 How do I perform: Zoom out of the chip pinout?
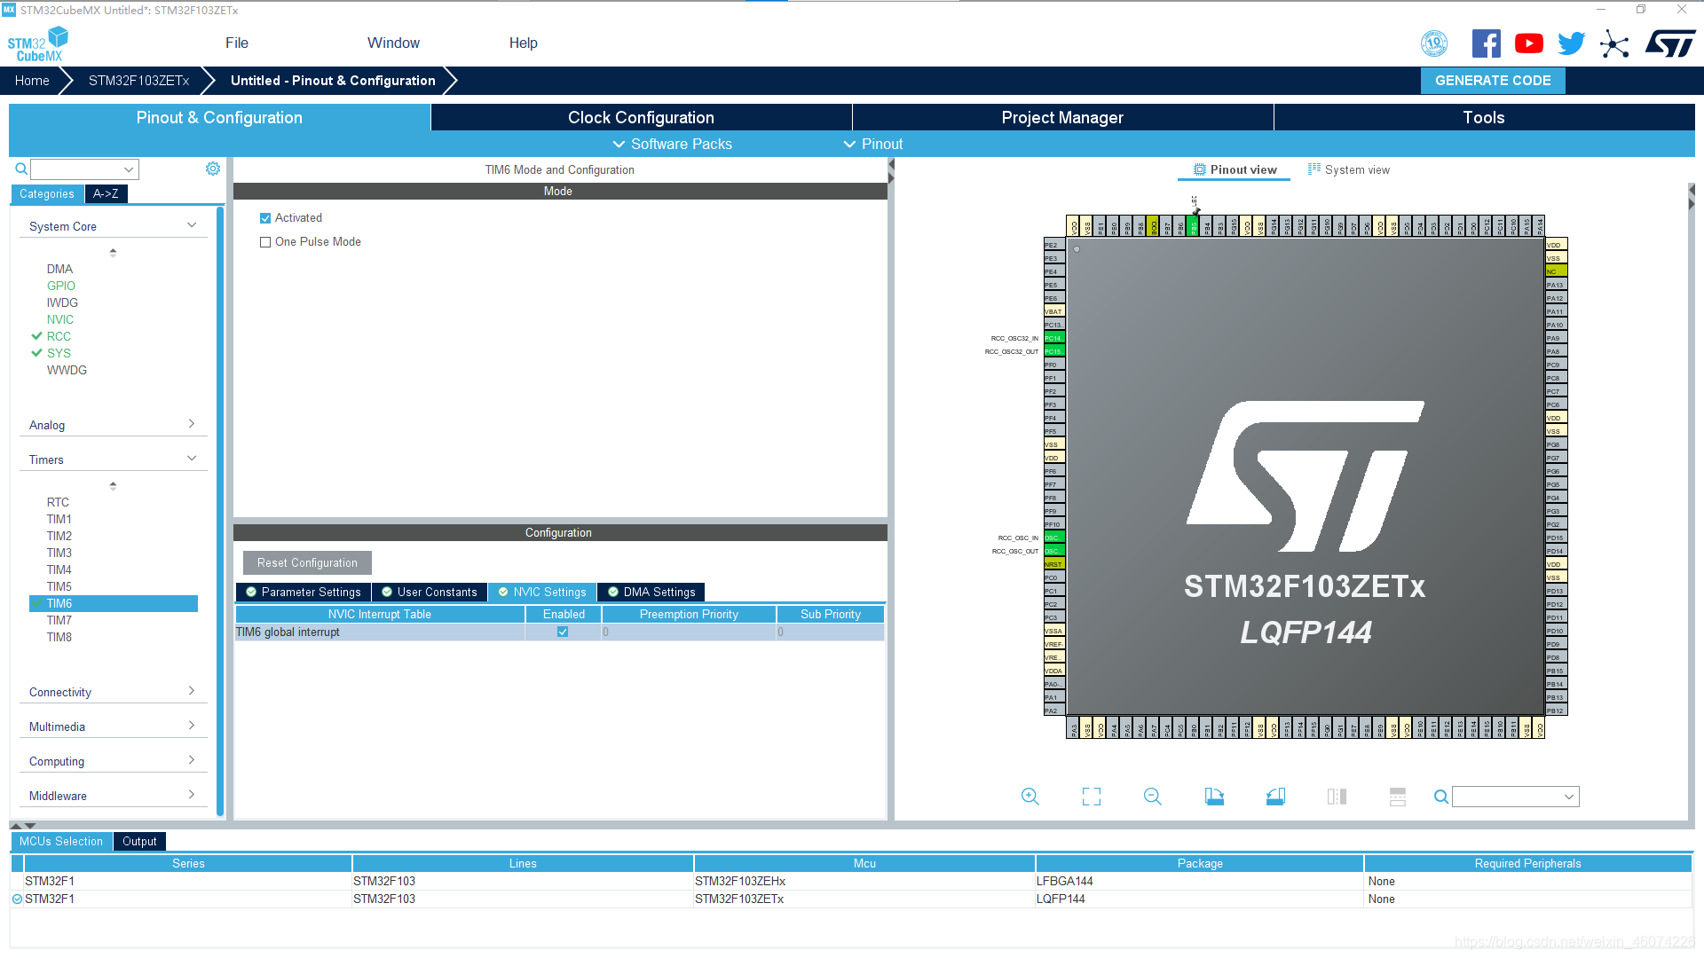click(1152, 797)
